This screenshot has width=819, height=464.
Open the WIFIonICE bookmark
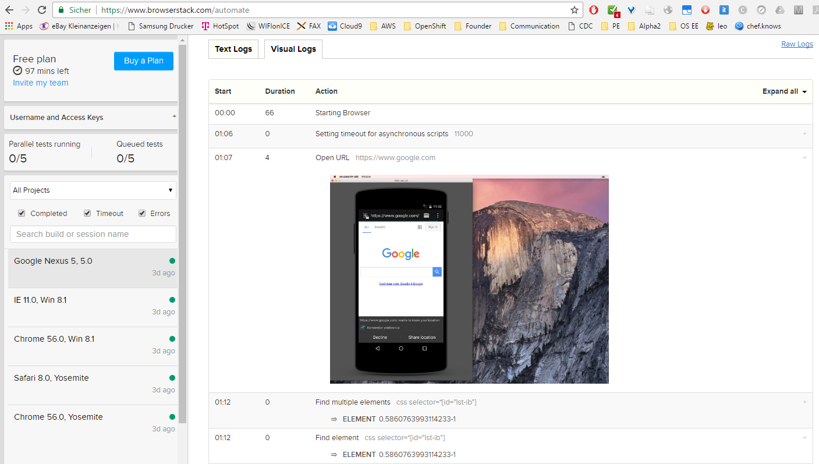tap(267, 26)
